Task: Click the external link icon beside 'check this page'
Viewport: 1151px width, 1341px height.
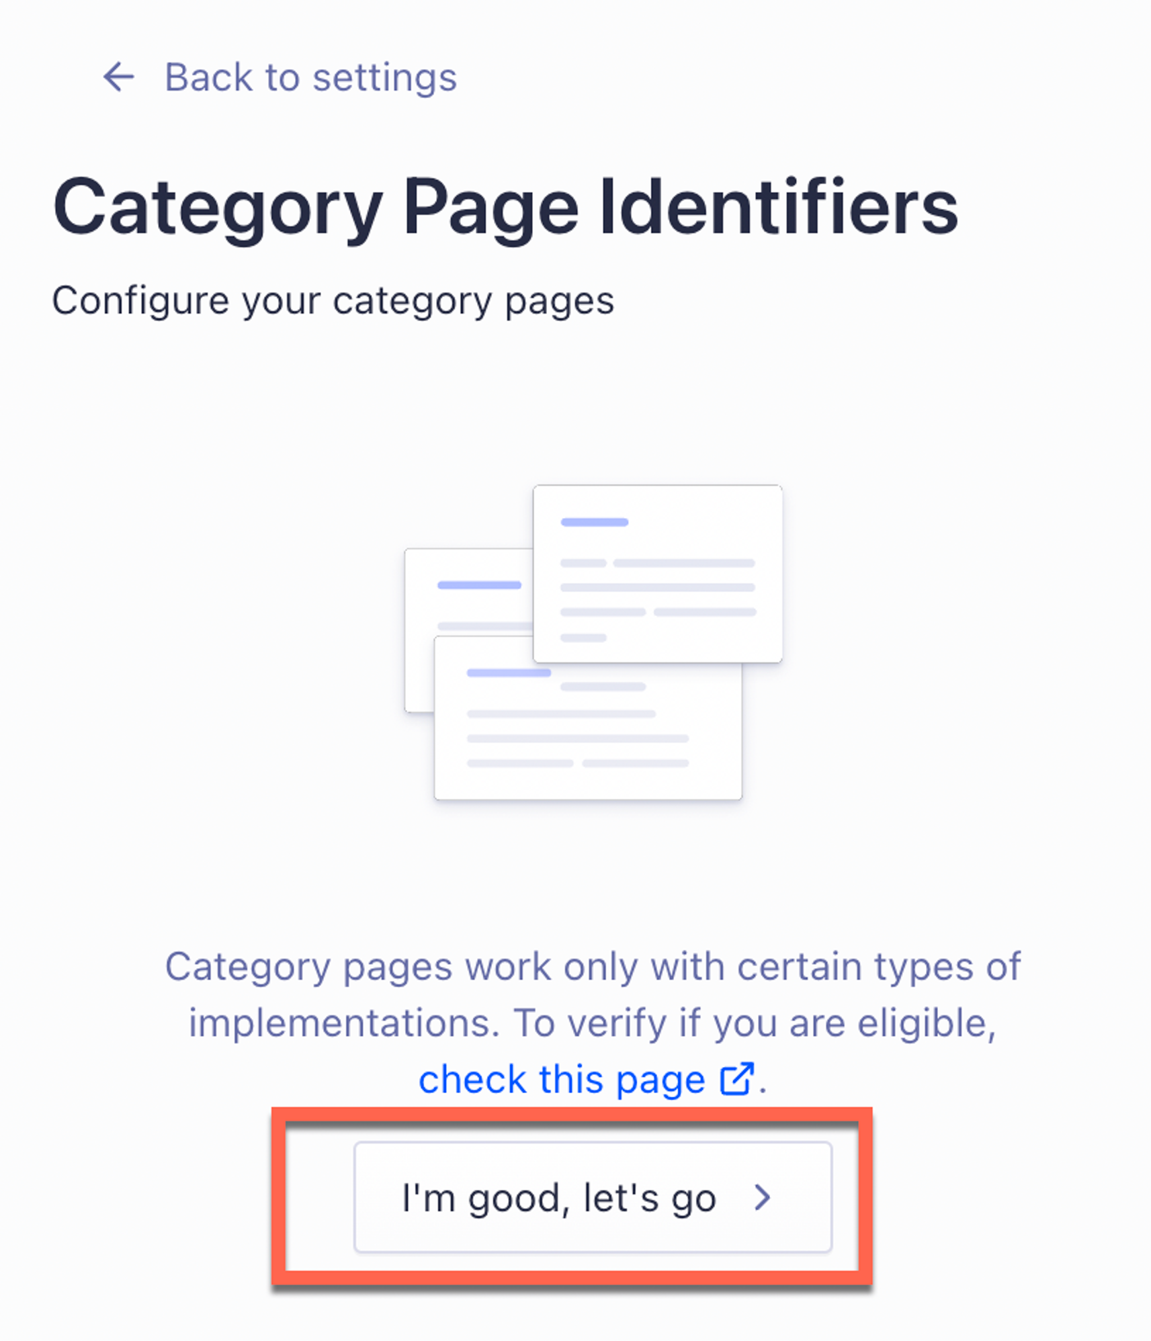Action: click(736, 1079)
